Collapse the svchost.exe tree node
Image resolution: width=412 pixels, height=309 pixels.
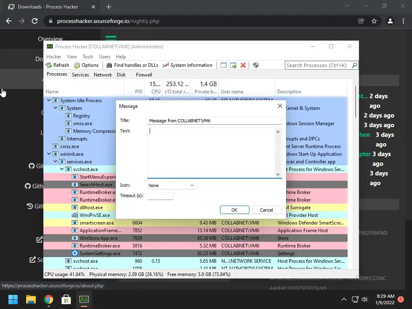point(62,169)
